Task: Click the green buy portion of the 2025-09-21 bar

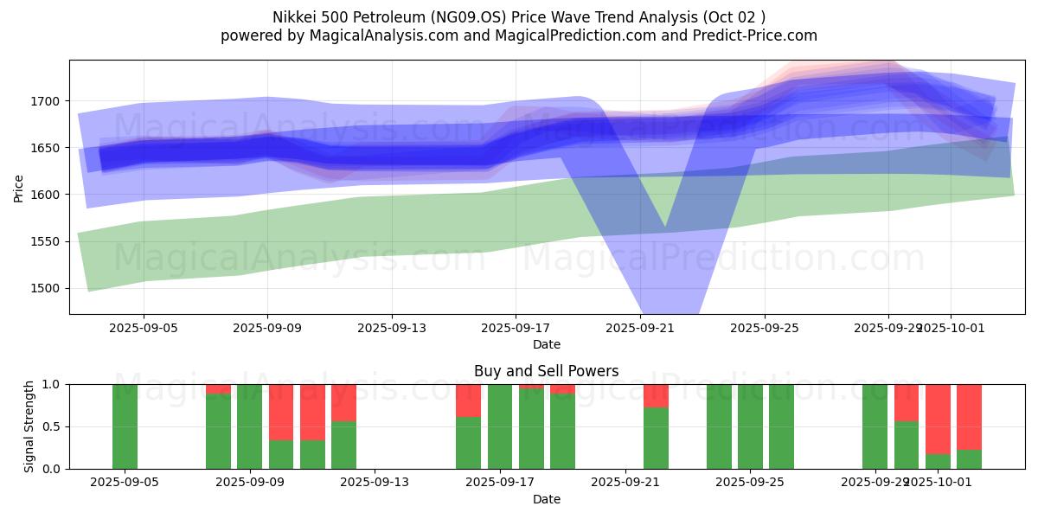Action: pyautogui.click(x=656, y=438)
